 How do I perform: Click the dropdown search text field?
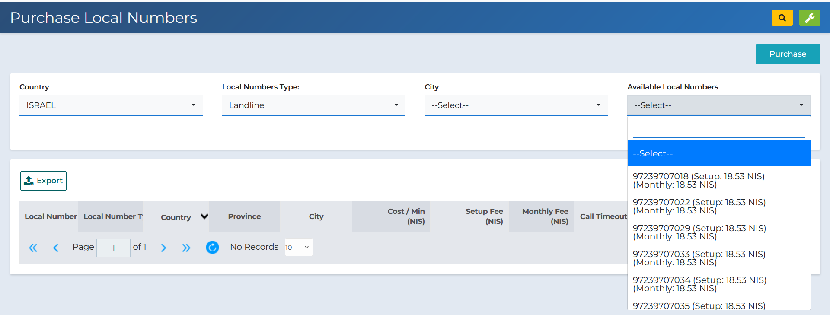[x=719, y=130]
